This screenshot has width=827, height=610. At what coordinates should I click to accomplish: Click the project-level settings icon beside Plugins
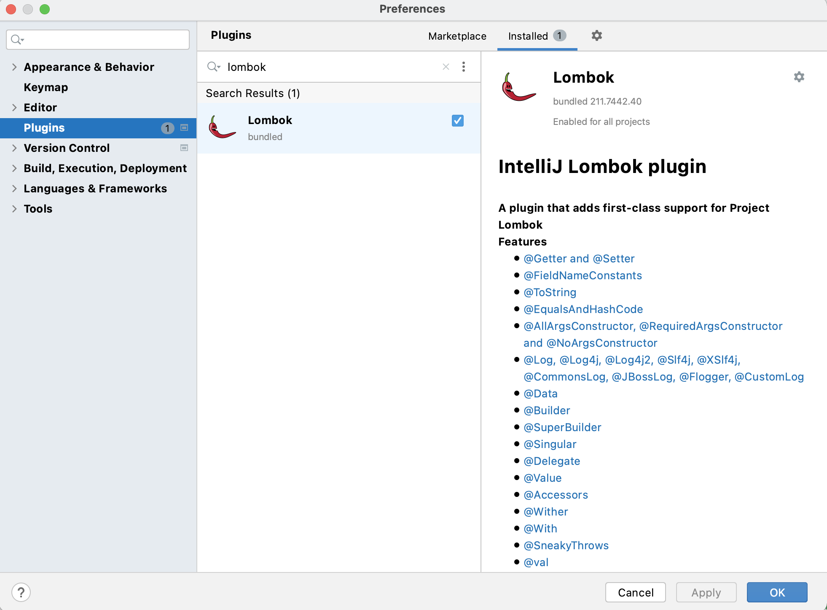point(184,127)
